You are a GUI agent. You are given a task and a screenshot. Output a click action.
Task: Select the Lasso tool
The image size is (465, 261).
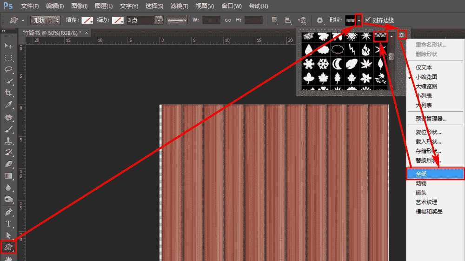pos(8,69)
